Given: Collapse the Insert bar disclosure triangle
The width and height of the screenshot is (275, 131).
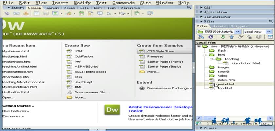Looking at the screenshot, I should tap(9, 8).
